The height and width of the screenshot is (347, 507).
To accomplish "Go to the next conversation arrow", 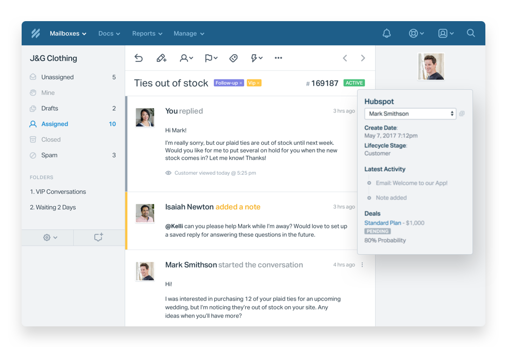I will pyautogui.click(x=363, y=58).
